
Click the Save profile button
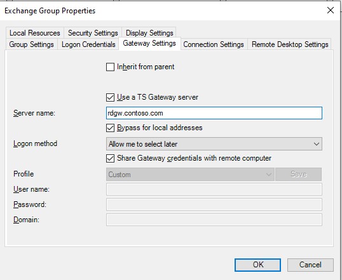coord(298,175)
